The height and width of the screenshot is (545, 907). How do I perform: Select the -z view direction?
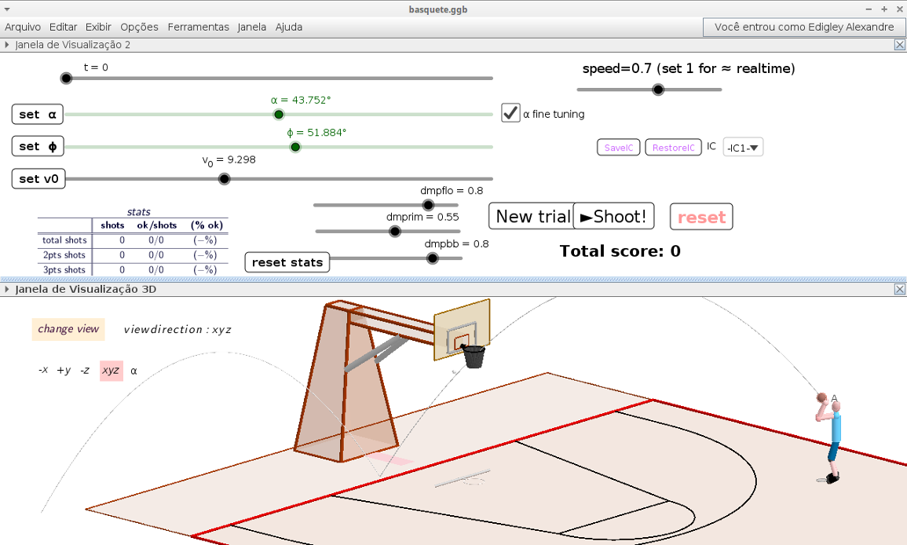click(x=85, y=370)
